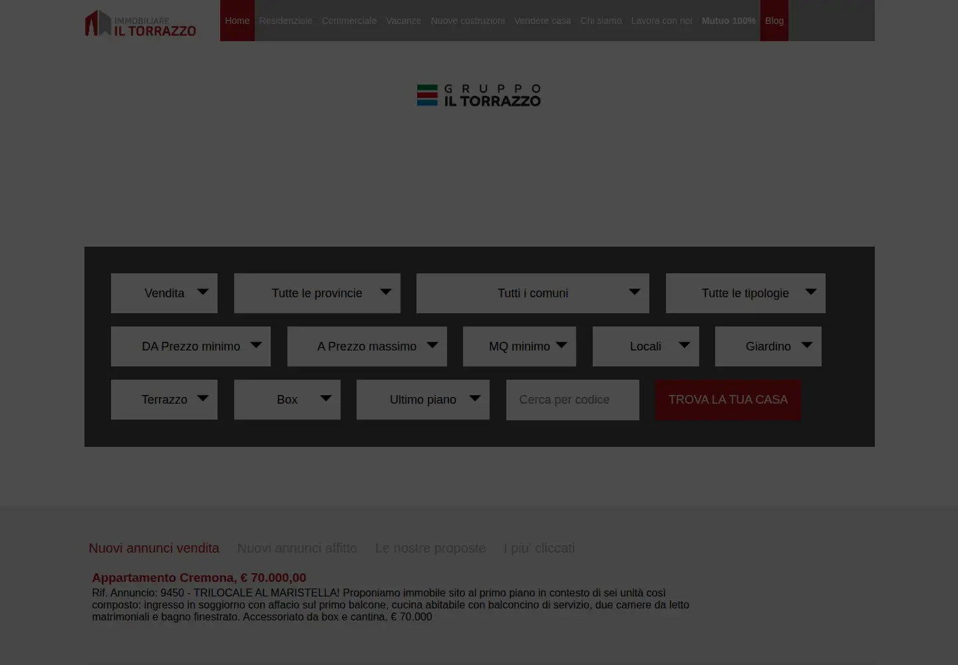Visit the Blog section
This screenshot has width=958, height=665.
[774, 21]
